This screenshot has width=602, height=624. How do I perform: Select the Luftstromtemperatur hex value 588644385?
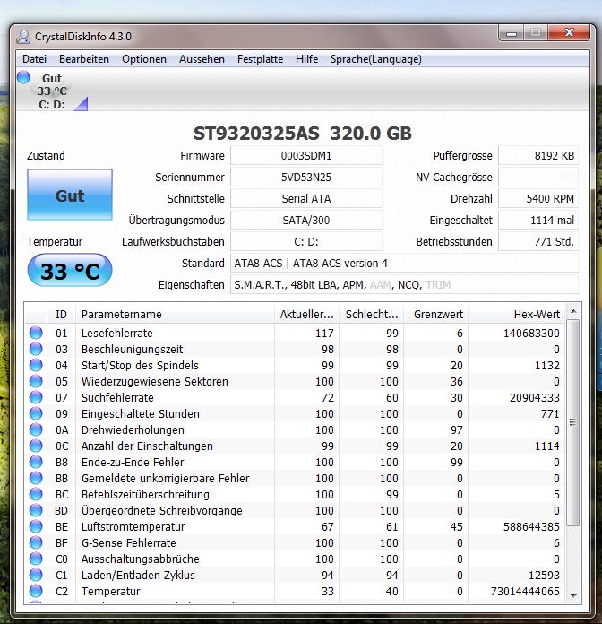pyautogui.click(x=531, y=527)
